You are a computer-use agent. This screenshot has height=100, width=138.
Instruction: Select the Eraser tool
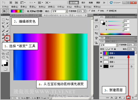click(x=3, y=38)
